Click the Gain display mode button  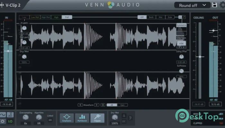[122, 105]
